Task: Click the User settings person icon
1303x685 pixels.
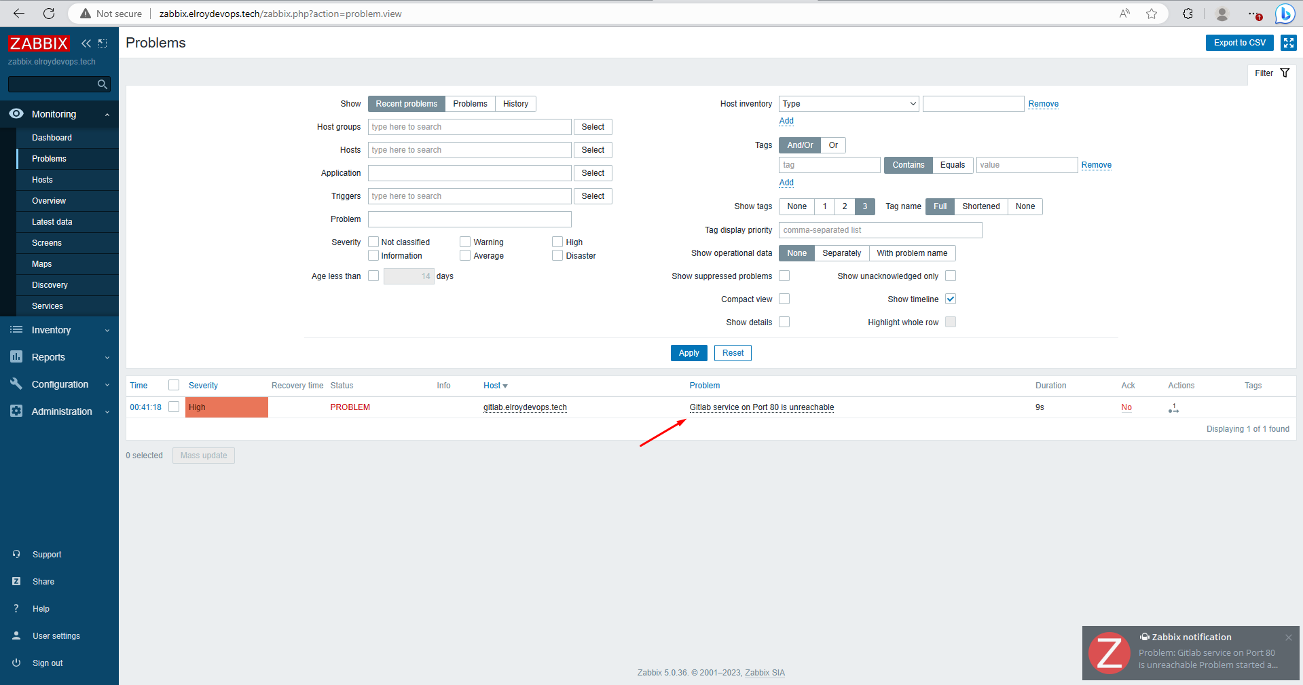Action: click(16, 635)
